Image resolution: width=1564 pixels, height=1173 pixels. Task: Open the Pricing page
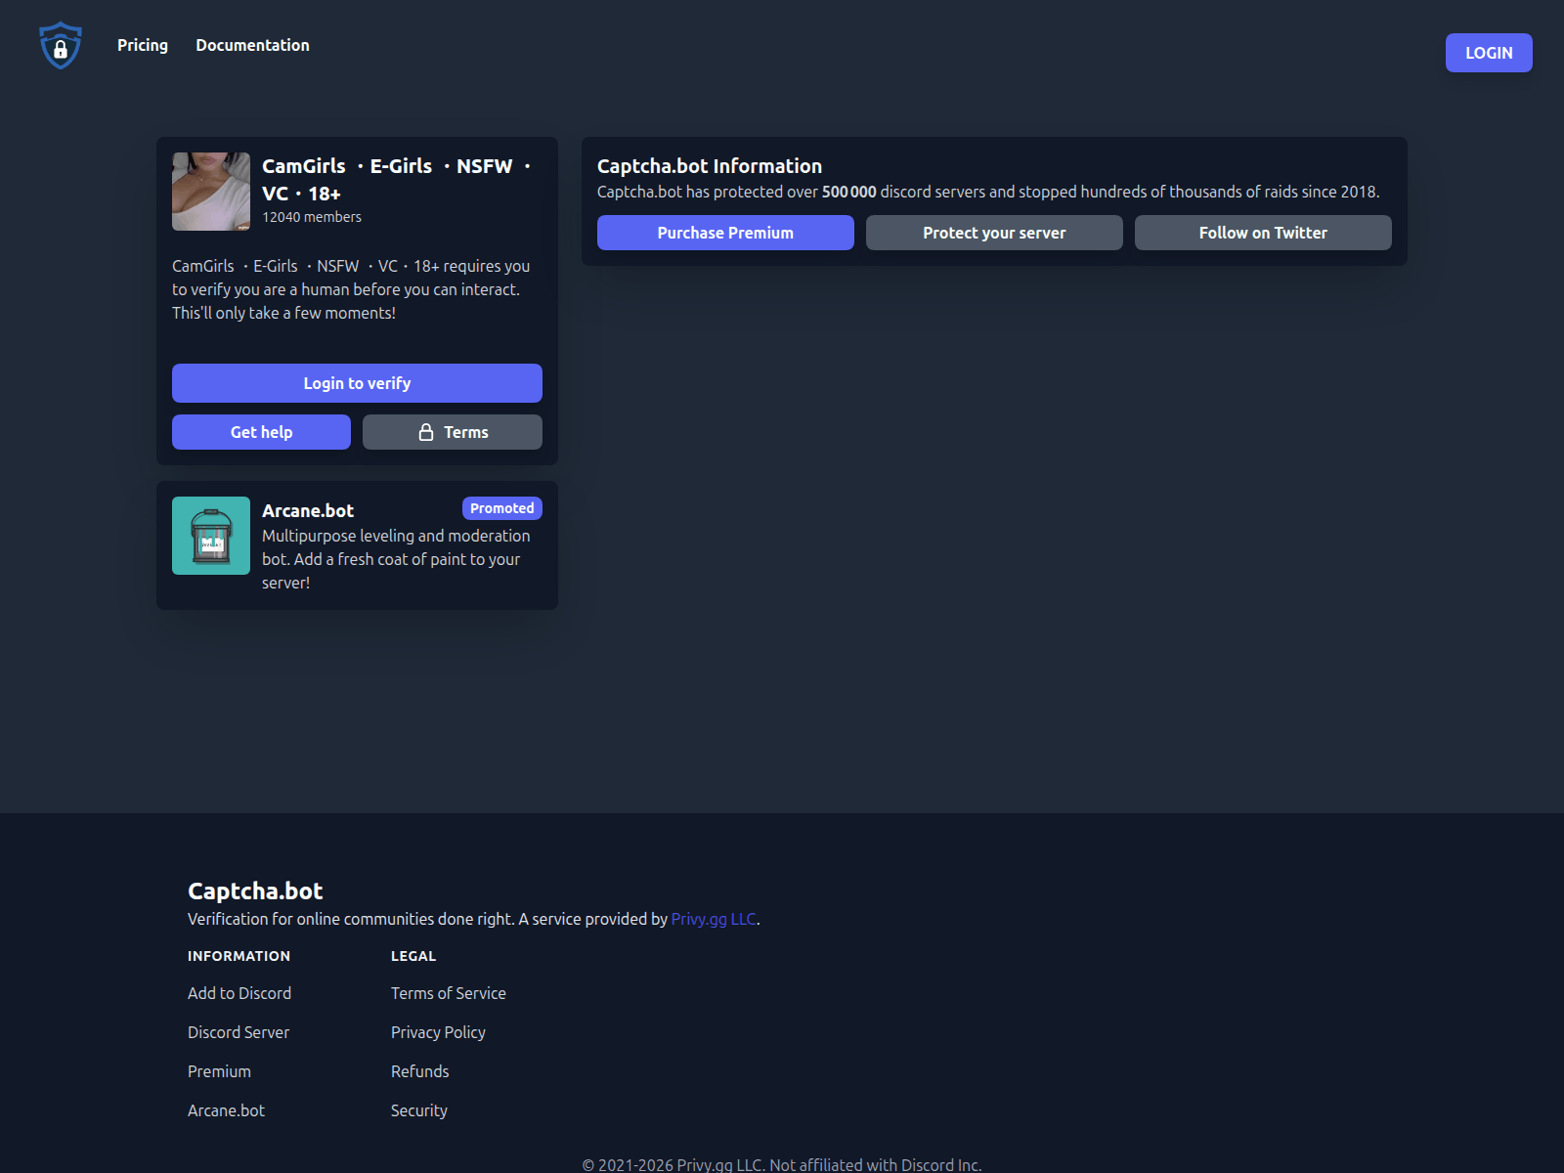143,45
